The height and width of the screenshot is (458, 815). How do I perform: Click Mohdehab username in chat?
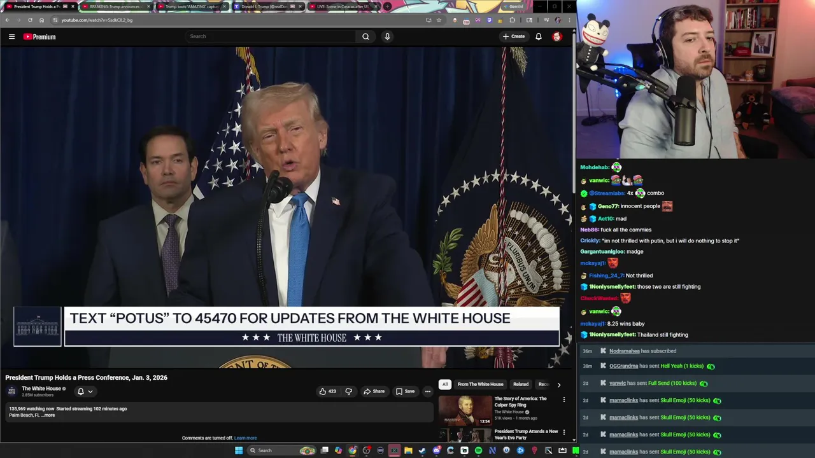[x=595, y=167]
